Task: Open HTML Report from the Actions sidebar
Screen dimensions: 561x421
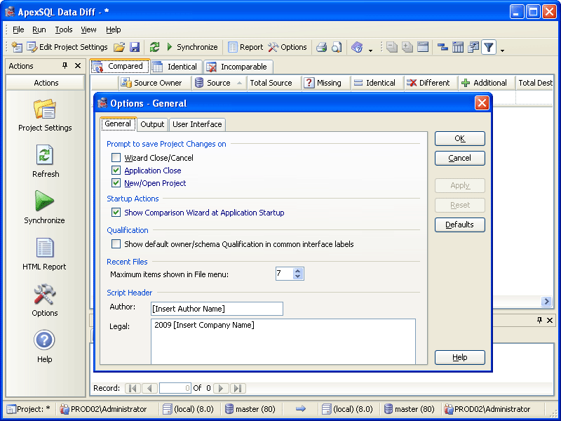Action: pyautogui.click(x=45, y=248)
